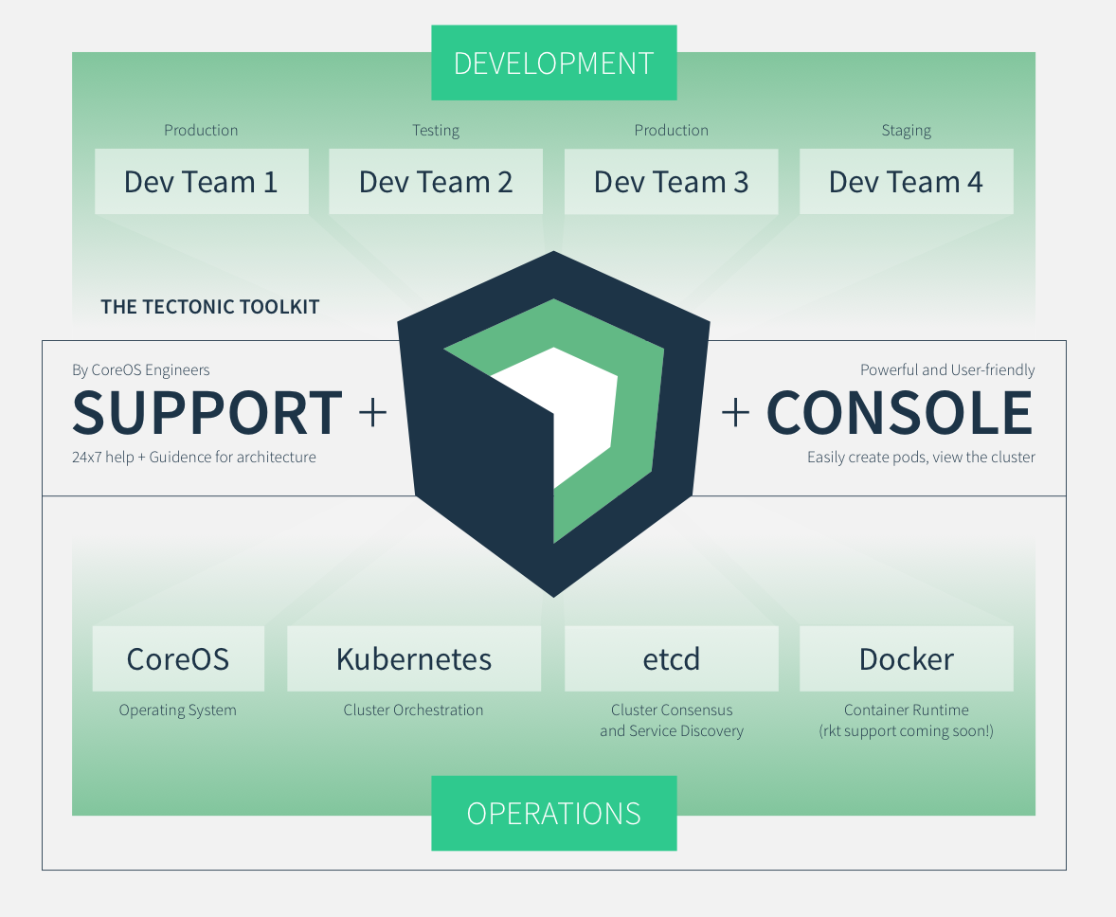This screenshot has width=1116, height=917.
Task: Click the etcd component box
Action: (x=671, y=658)
